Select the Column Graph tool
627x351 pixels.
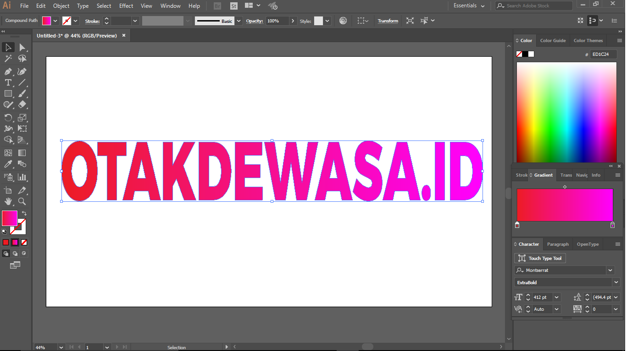[22, 177]
